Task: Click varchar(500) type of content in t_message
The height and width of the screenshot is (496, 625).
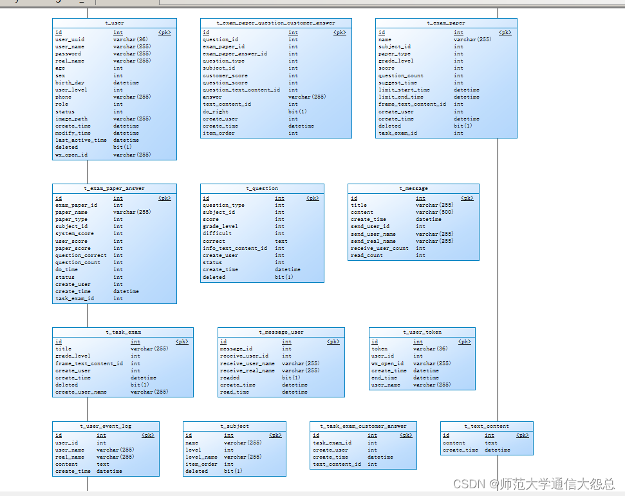Action: 434,213
